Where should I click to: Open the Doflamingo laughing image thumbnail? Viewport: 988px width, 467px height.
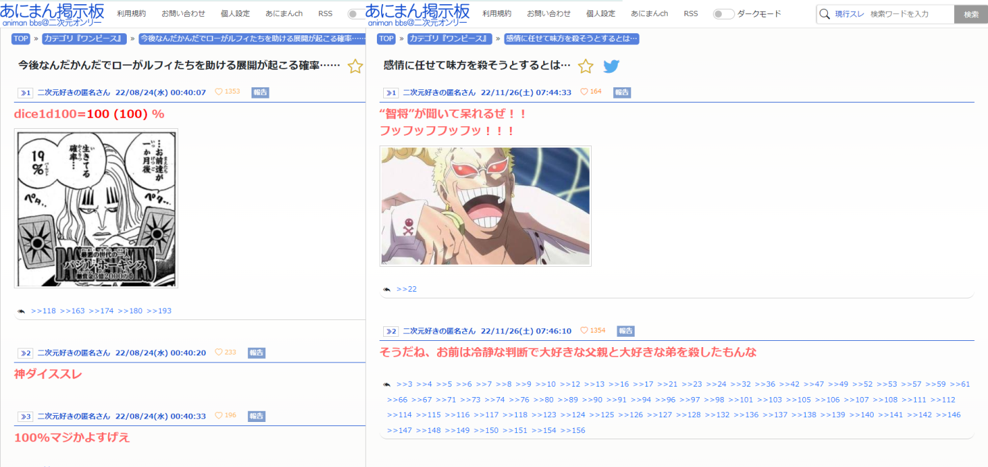click(486, 206)
